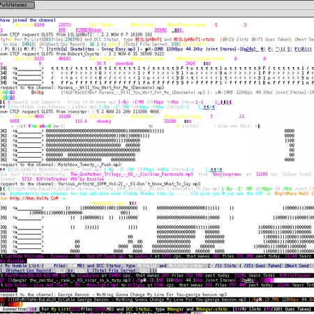Click the George Benson request to the channel line

click(x=113, y=294)
